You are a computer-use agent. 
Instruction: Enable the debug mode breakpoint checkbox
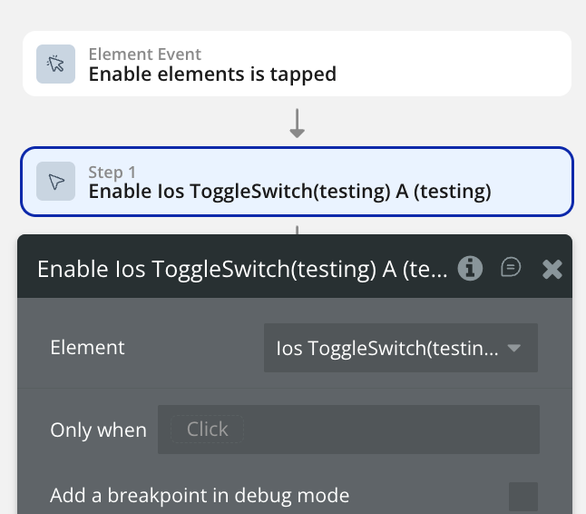click(523, 497)
